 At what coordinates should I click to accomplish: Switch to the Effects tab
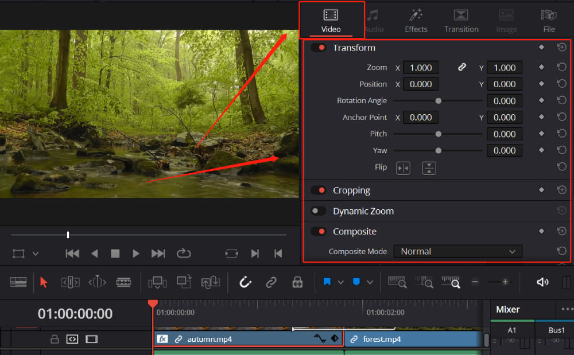[x=416, y=21]
